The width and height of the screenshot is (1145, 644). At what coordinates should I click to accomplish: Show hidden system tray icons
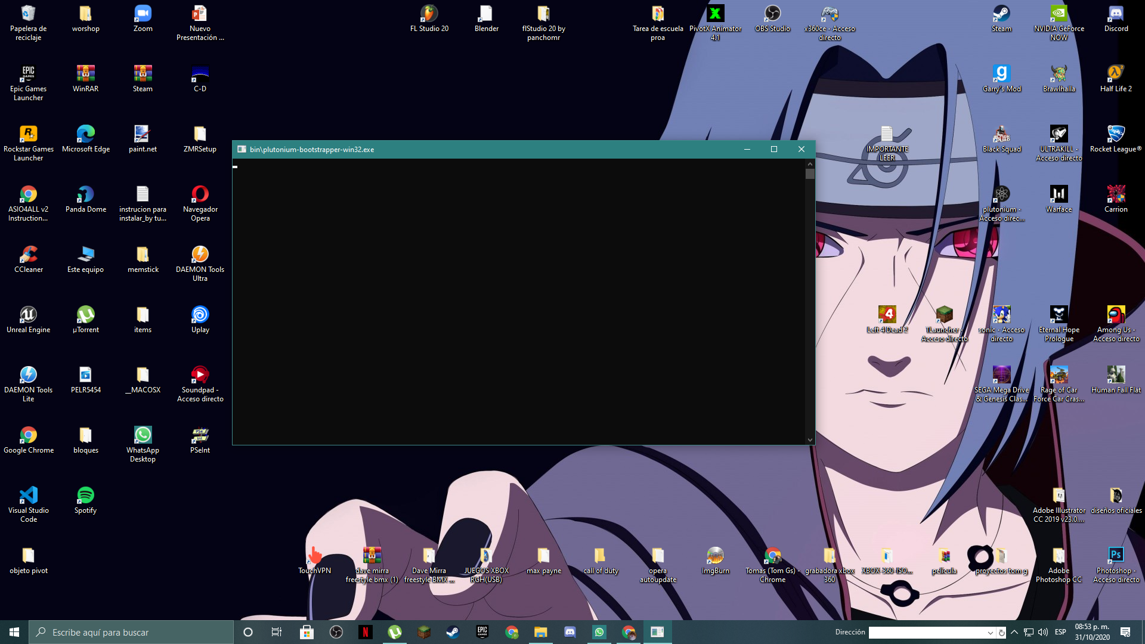pyautogui.click(x=1014, y=632)
